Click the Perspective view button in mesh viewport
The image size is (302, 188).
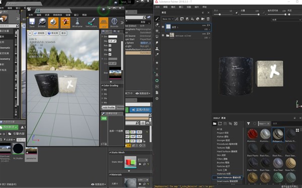(39, 33)
